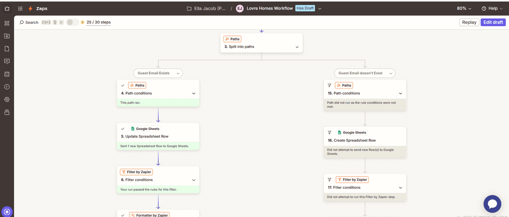Expand step 6 Filter conditions chevron
Image resolution: width=509 pixels, height=217 pixels.
194,180
